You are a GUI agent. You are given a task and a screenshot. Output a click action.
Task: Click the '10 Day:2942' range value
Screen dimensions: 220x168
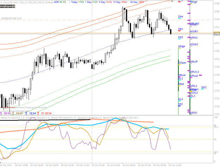click(x=120, y=2)
